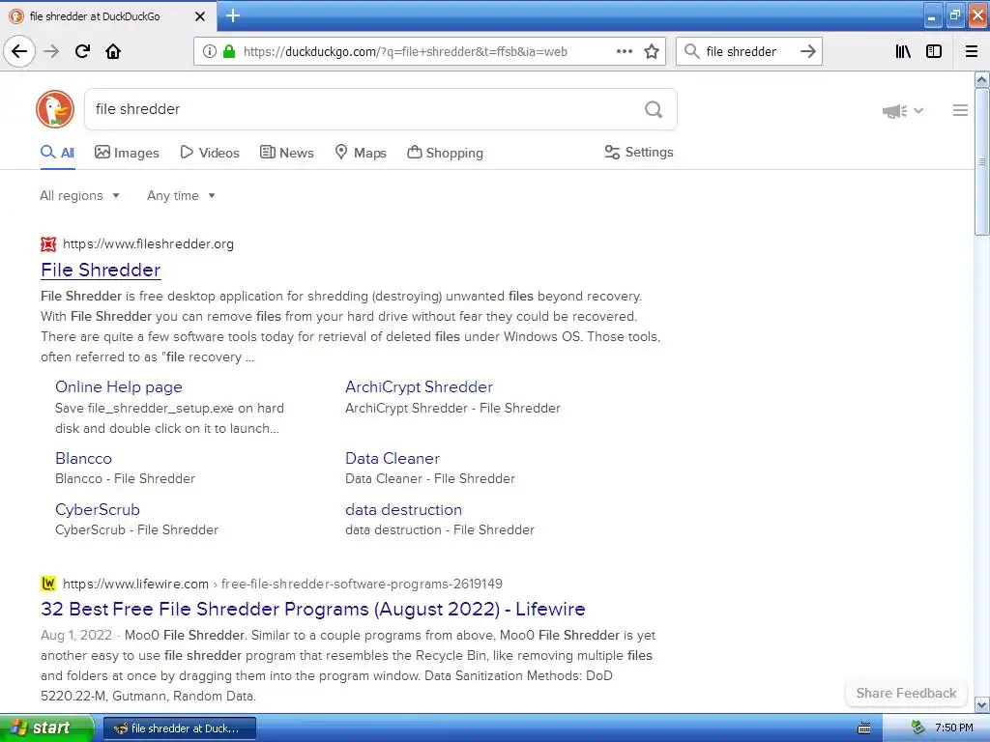Open the megaphone announcements dropdown

pos(902,111)
